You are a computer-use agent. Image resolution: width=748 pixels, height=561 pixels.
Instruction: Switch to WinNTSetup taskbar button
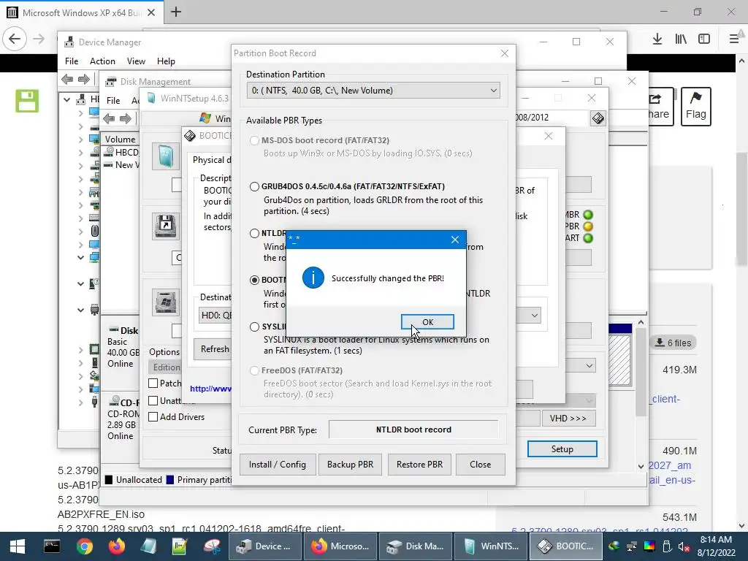coord(491,546)
